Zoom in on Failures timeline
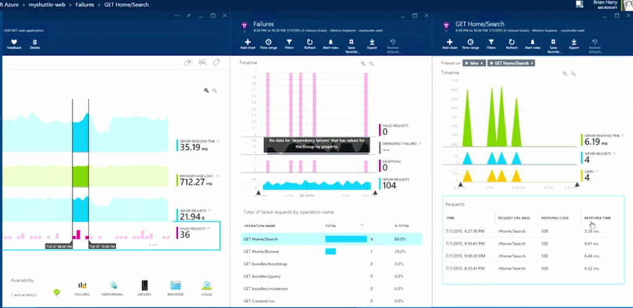Screen dimensions: 633x308 tap(363, 64)
